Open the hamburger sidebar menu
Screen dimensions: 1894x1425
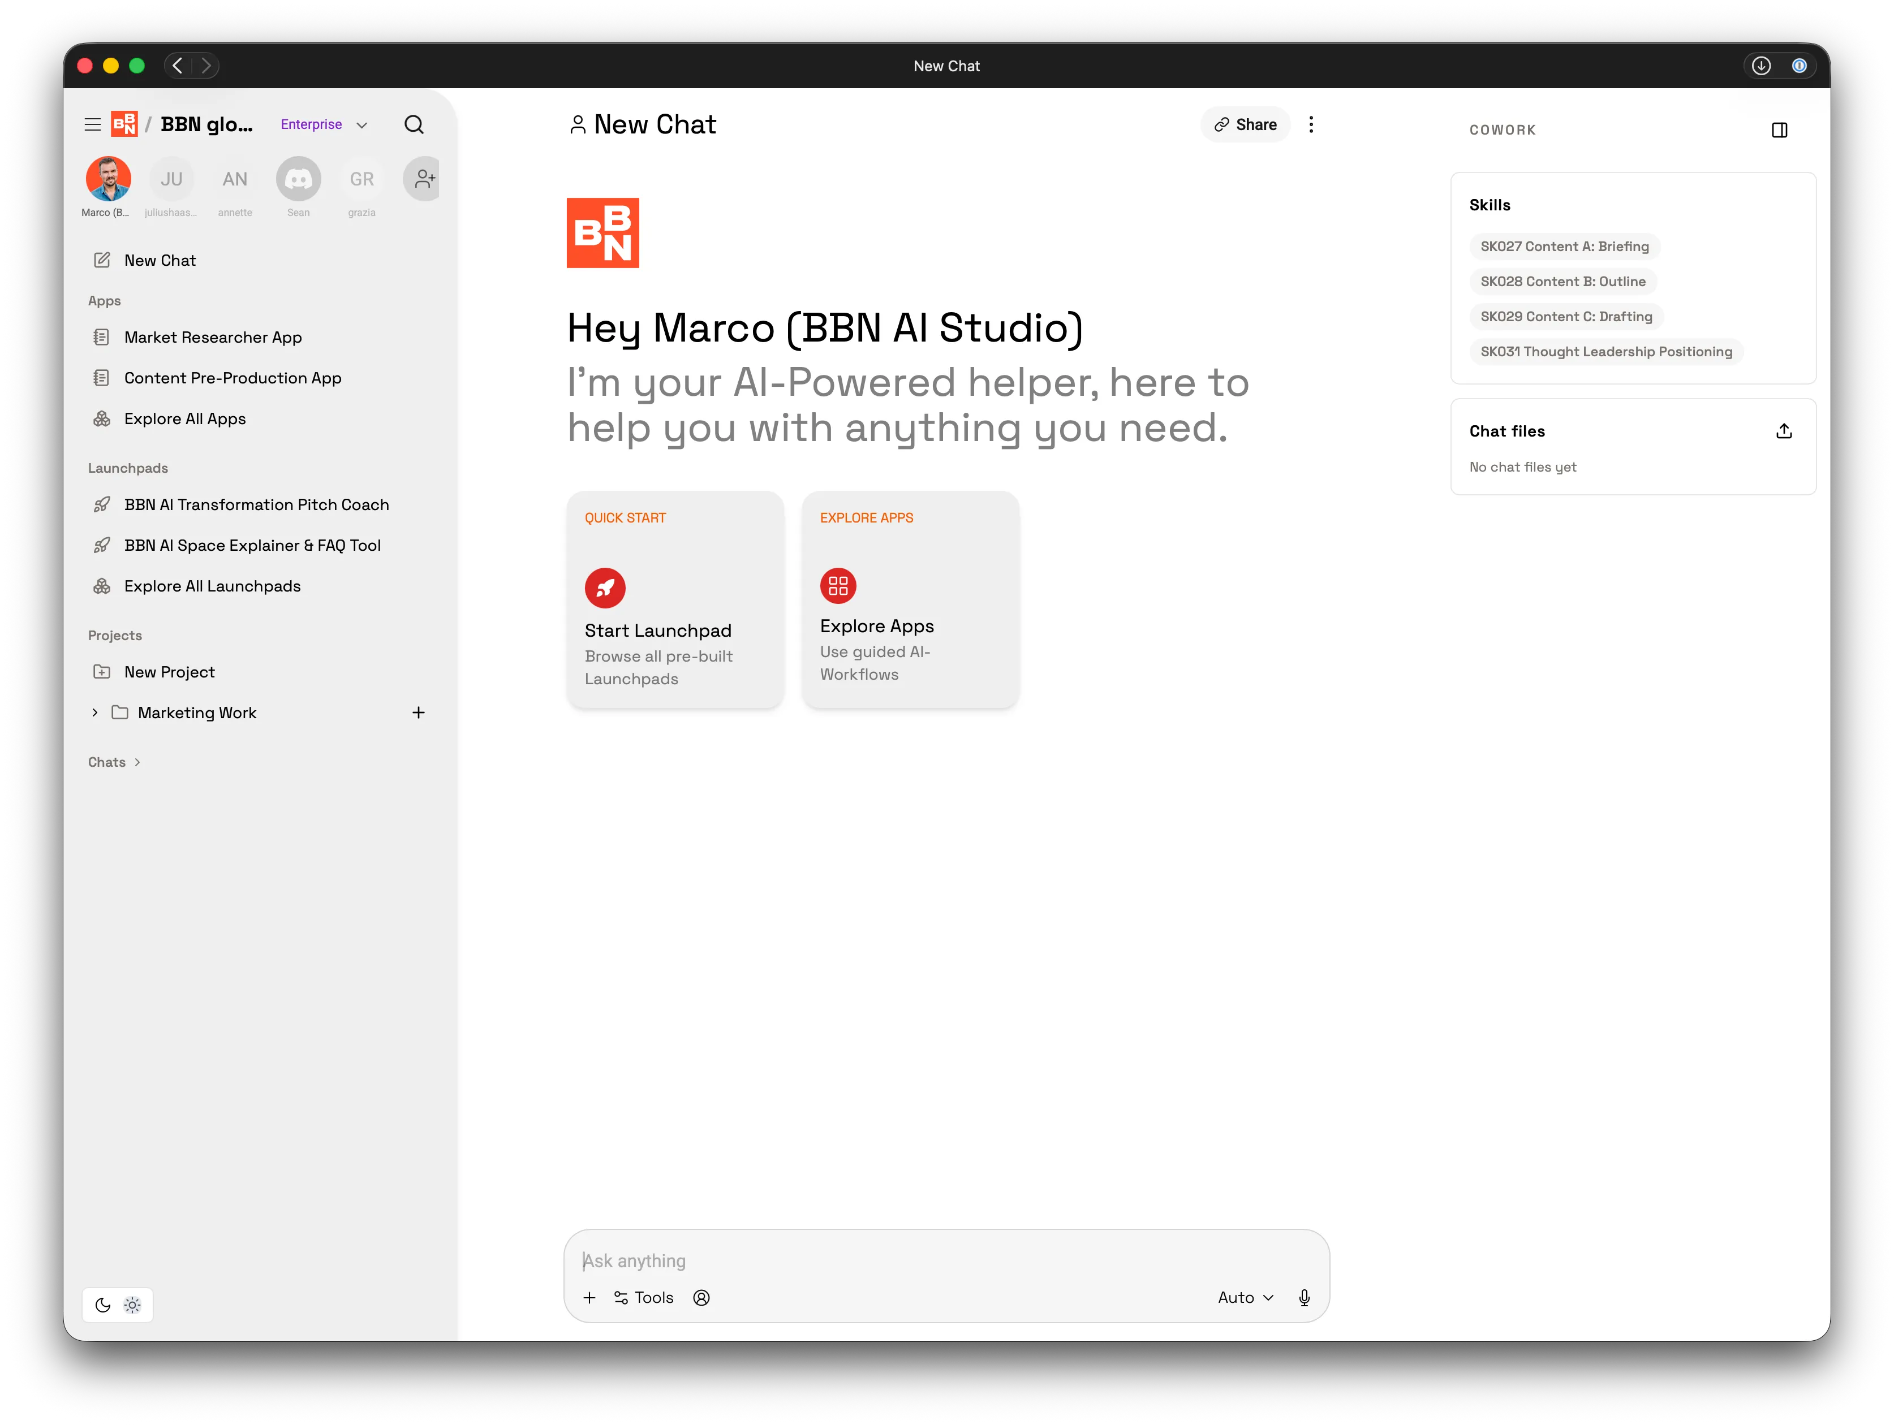pos(92,124)
